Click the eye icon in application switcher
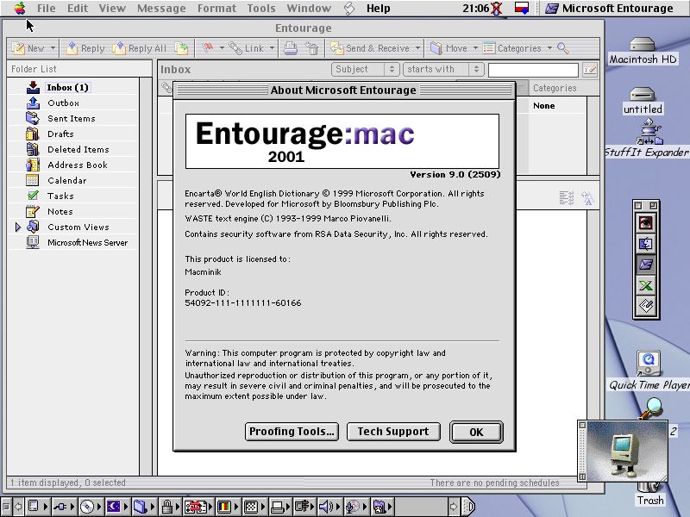 coord(645,223)
